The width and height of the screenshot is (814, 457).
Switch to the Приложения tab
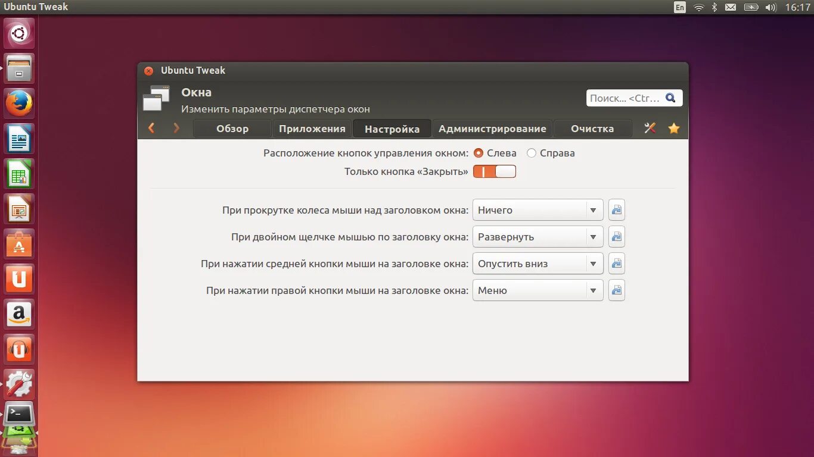tap(312, 129)
